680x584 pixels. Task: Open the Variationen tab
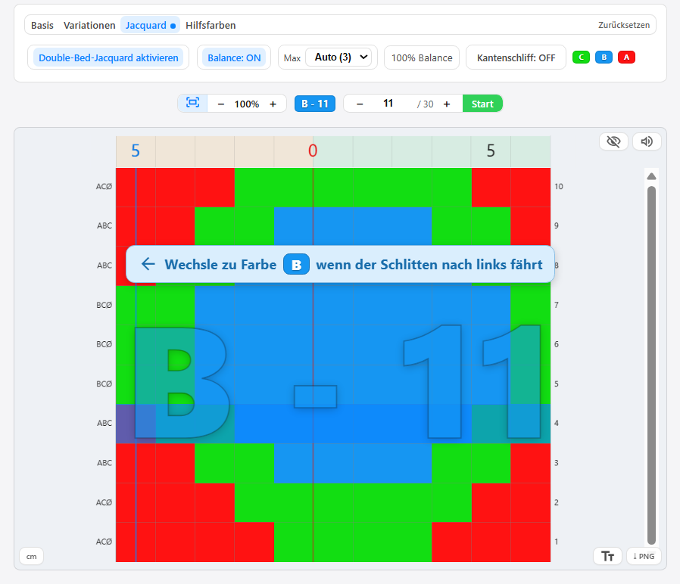(x=89, y=25)
